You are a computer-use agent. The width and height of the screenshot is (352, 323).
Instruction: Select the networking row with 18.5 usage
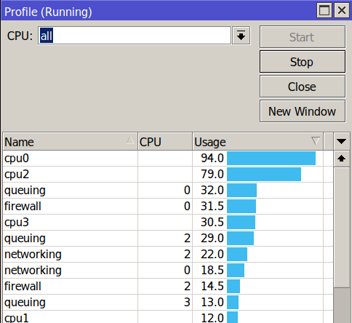click(168, 271)
